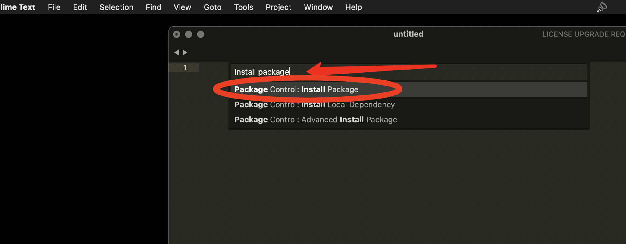The width and height of the screenshot is (626, 244).
Task: Click the command palette search field
Action: tap(409, 72)
